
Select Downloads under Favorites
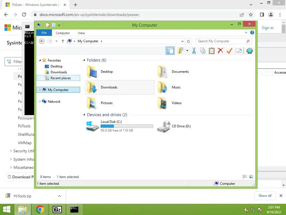[59, 72]
